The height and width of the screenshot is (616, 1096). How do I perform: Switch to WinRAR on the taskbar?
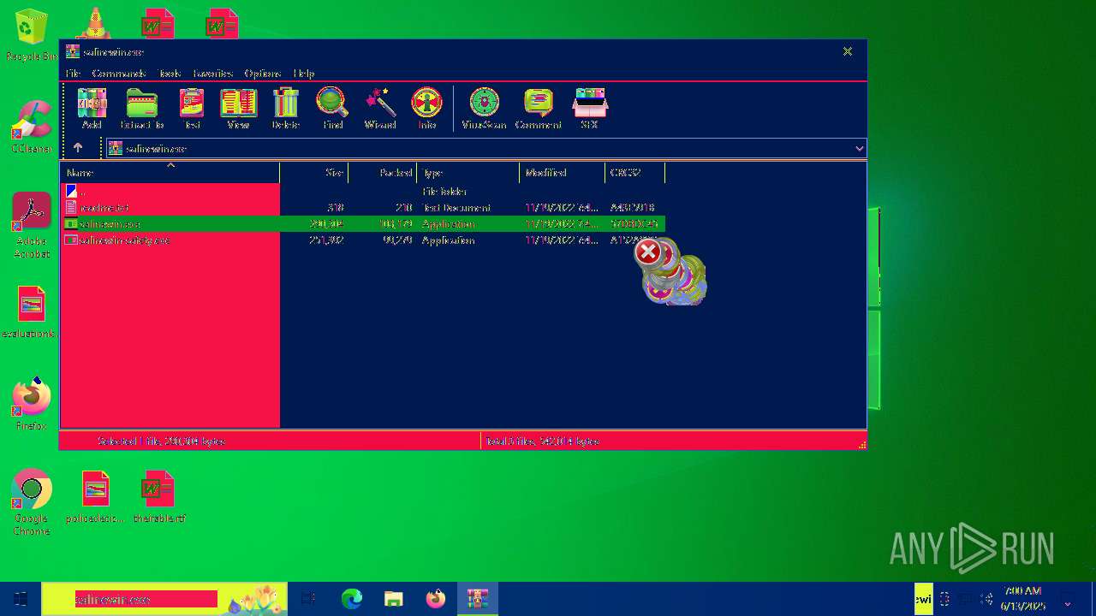(x=477, y=599)
